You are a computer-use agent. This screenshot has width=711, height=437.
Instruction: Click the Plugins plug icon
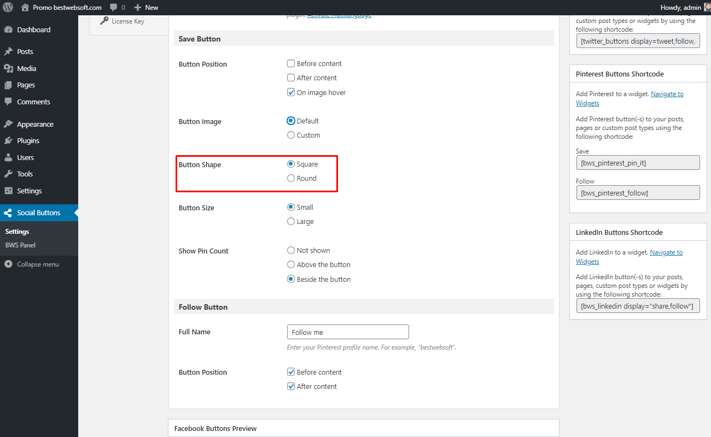tap(8, 140)
